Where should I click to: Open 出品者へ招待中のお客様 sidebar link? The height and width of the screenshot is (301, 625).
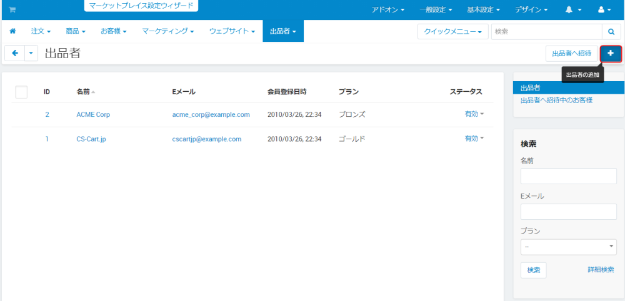(556, 101)
